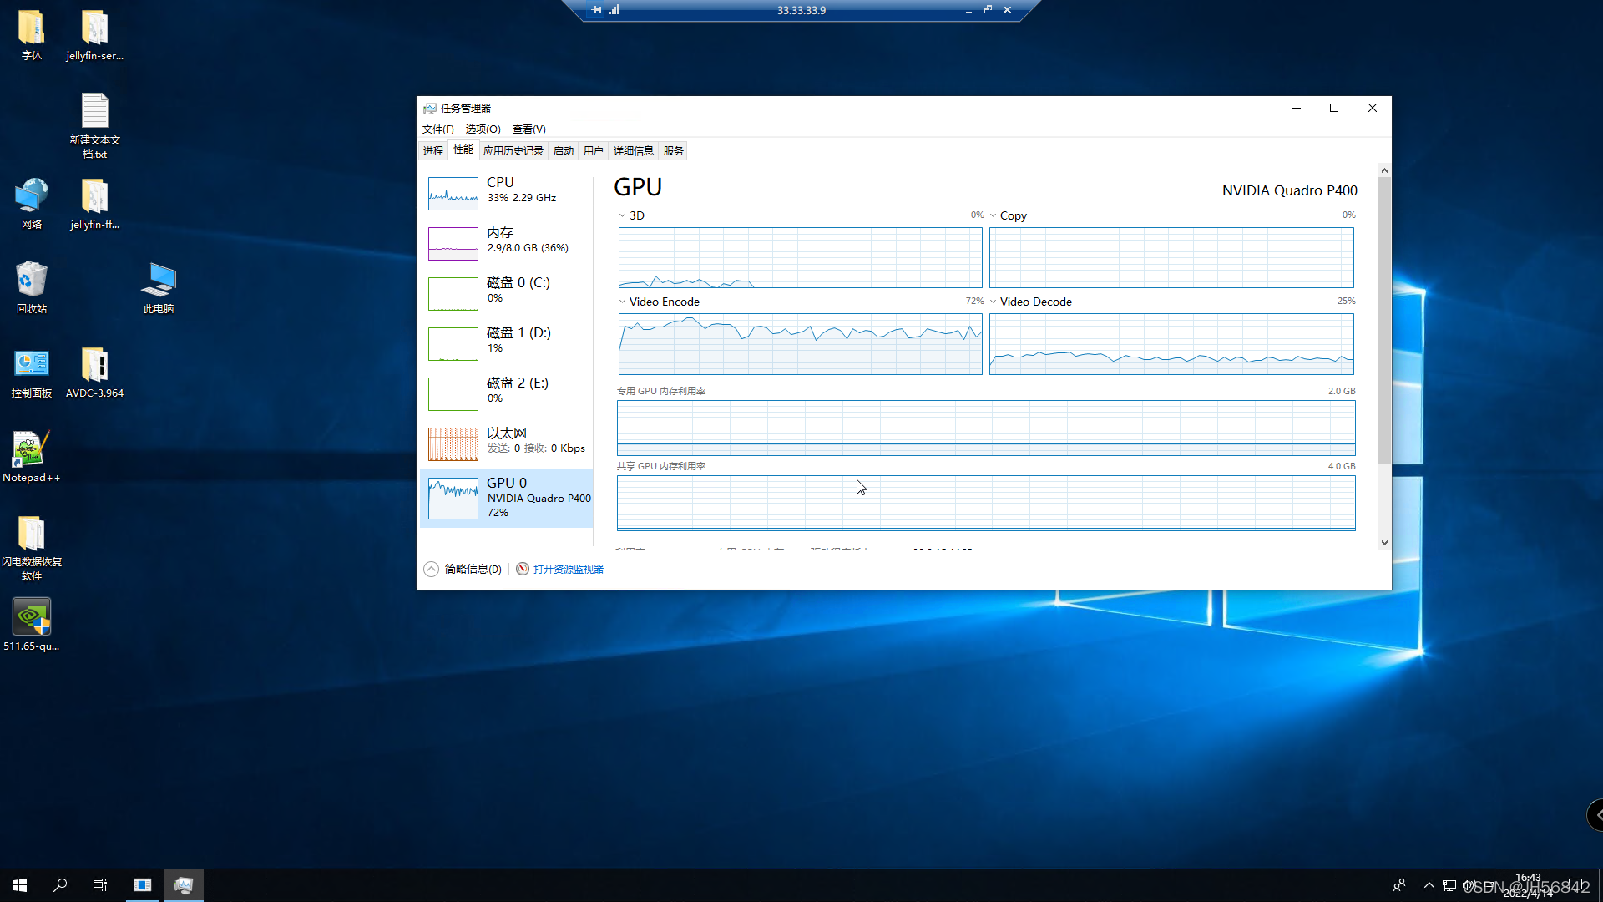Click 打开资源监视器 link
This screenshot has height=902, width=1603.
point(568,570)
